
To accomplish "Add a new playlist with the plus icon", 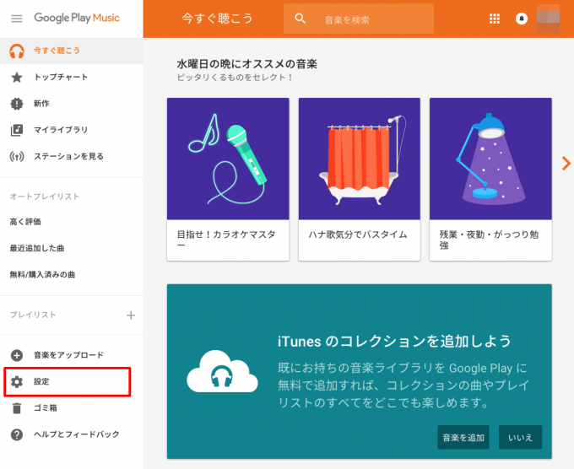I will pos(131,315).
